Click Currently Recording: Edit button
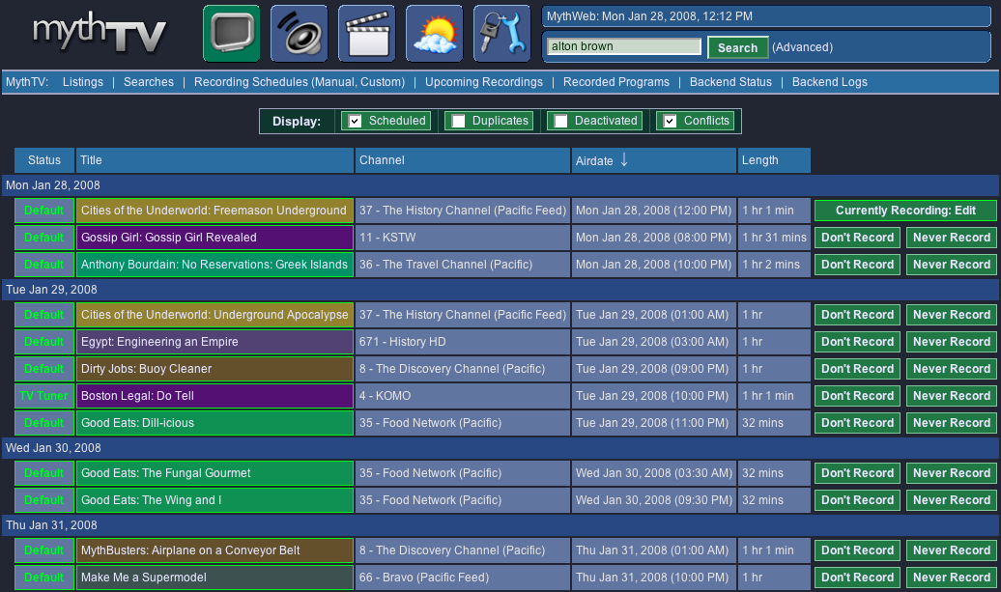Screen dimensions: 1001x592 [905, 211]
